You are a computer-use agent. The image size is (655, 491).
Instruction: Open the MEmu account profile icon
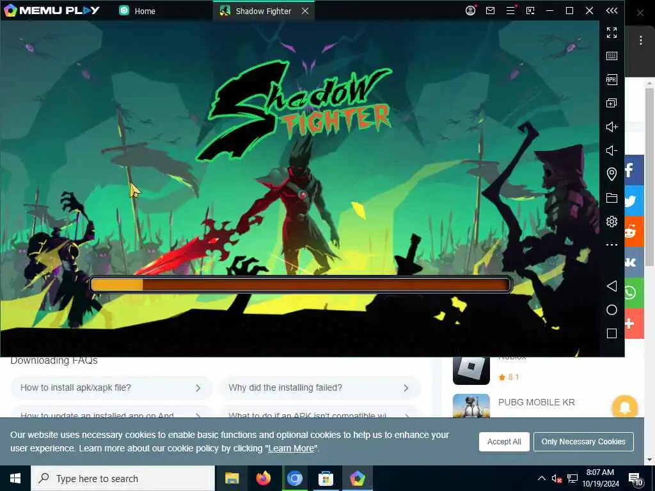coord(471,10)
